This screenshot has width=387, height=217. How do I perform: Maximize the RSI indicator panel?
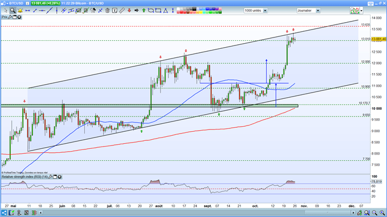click(x=55, y=177)
